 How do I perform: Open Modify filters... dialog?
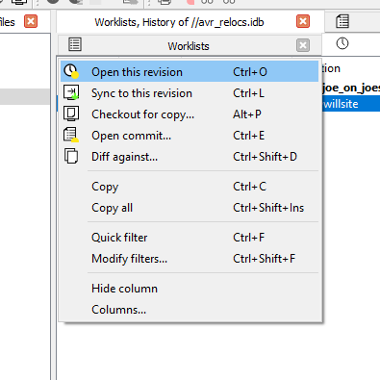click(x=190, y=259)
